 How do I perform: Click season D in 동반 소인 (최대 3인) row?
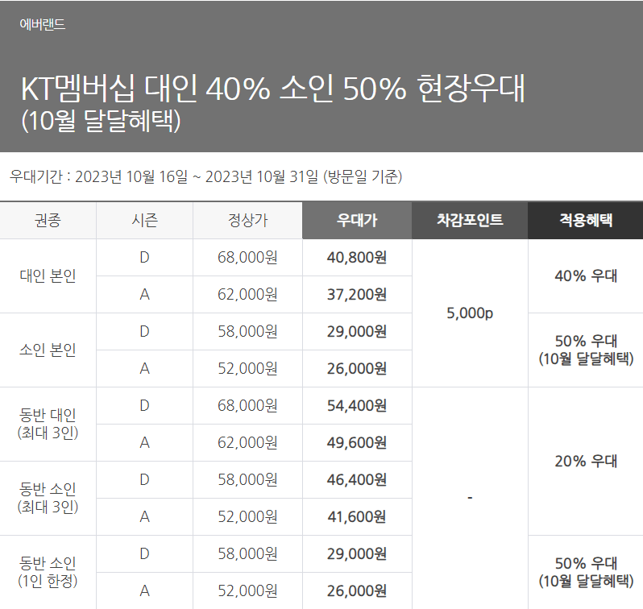(x=144, y=479)
